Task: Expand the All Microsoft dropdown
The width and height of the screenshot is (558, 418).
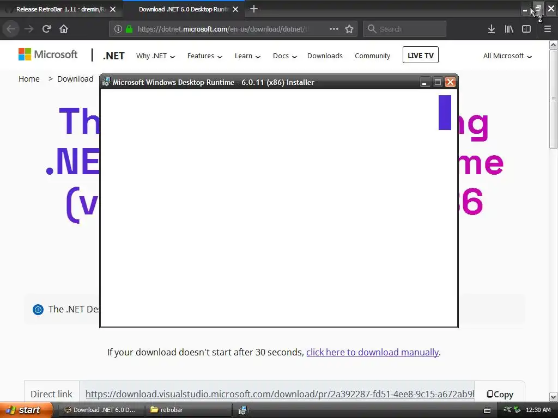Action: [x=507, y=56]
